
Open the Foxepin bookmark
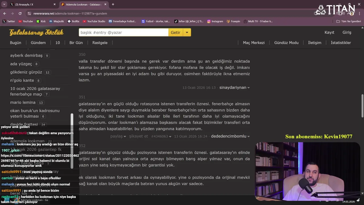[x=233, y=21]
